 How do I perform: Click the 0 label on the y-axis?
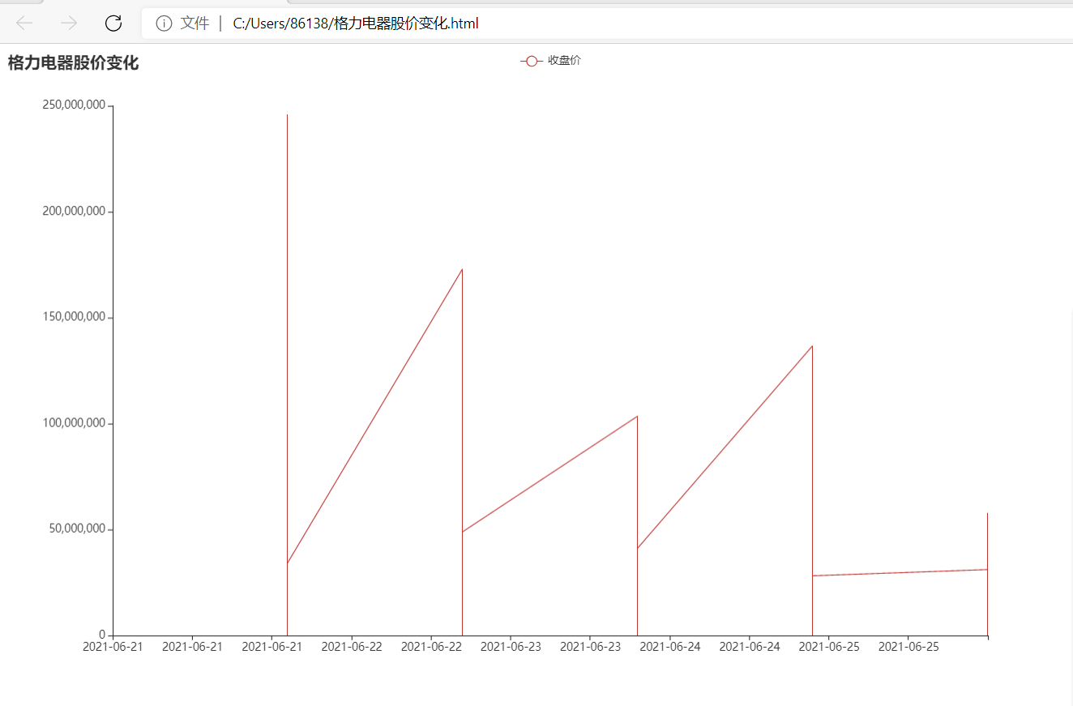pyautogui.click(x=102, y=635)
